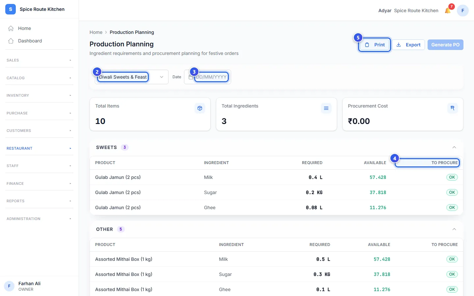Click Farhan Ali avatar in sidebar footer

(9, 286)
